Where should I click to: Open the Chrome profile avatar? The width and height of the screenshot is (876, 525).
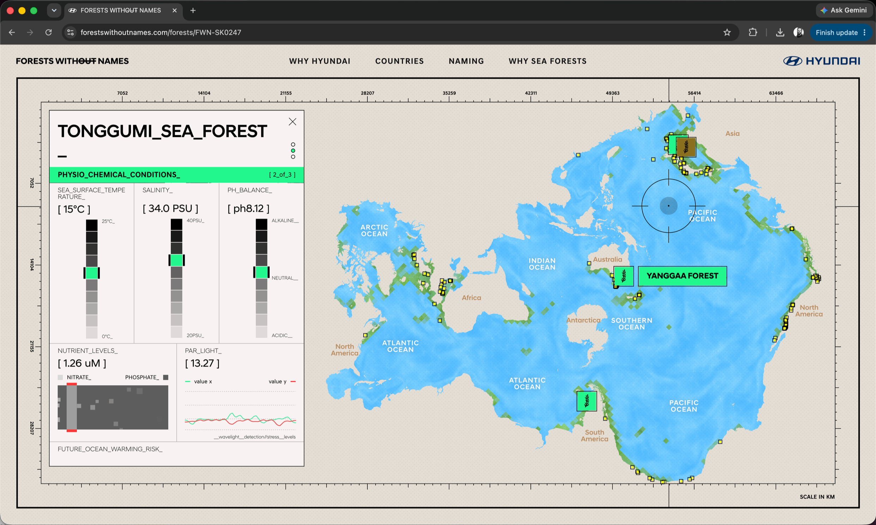(798, 32)
